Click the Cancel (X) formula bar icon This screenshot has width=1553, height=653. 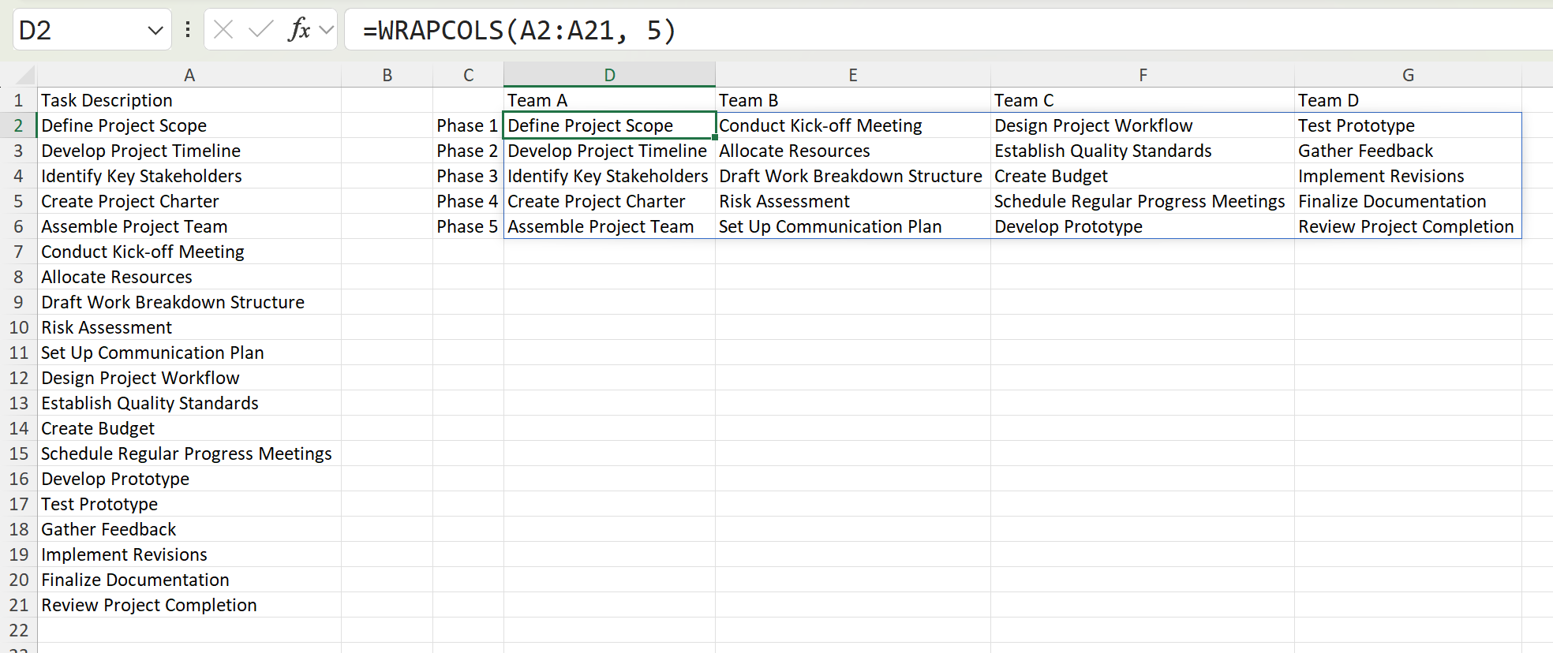pyautogui.click(x=223, y=30)
